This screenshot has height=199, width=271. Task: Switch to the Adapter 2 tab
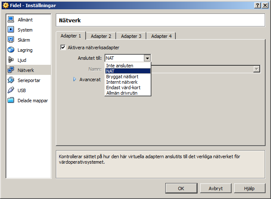tap(101, 36)
